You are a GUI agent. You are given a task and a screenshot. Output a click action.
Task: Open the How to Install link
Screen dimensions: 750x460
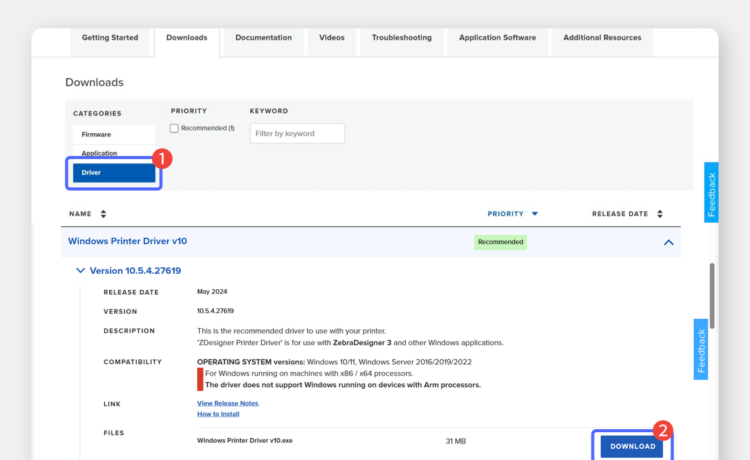coord(218,414)
